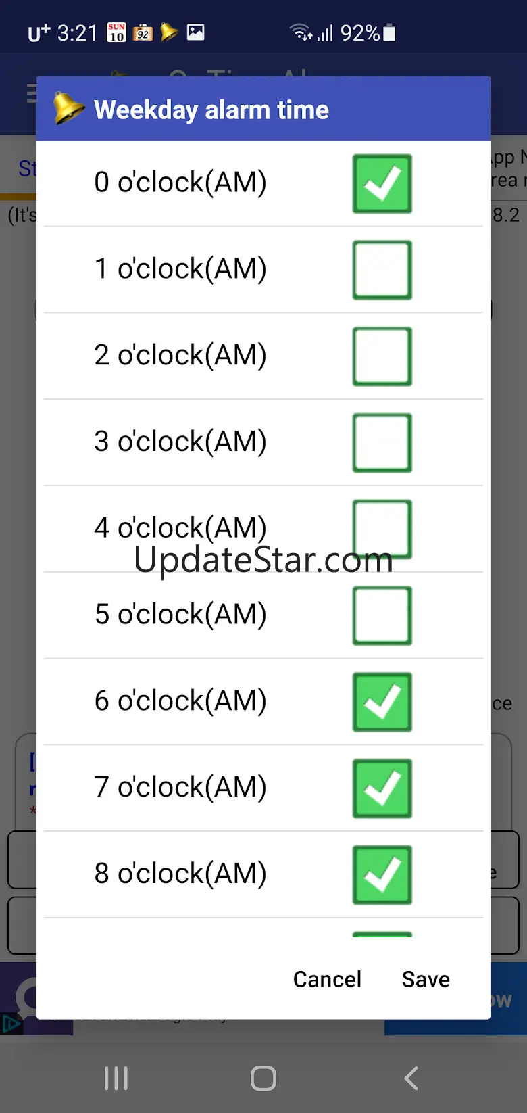Tap the calendar SUN 10 status icon
This screenshot has width=527, height=1113.
point(116,32)
